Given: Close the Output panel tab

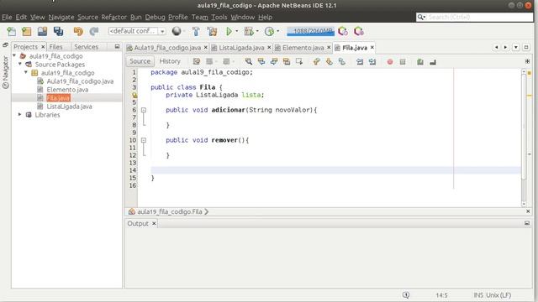Looking at the screenshot, I should [x=154, y=223].
